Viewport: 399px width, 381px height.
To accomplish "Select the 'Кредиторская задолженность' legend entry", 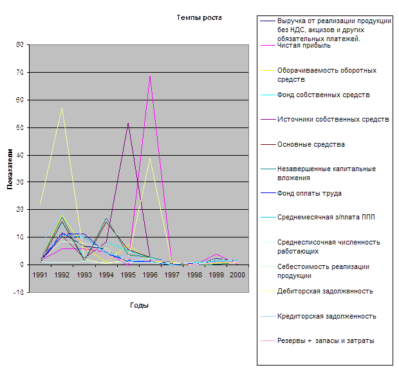I will pyautogui.click(x=326, y=316).
